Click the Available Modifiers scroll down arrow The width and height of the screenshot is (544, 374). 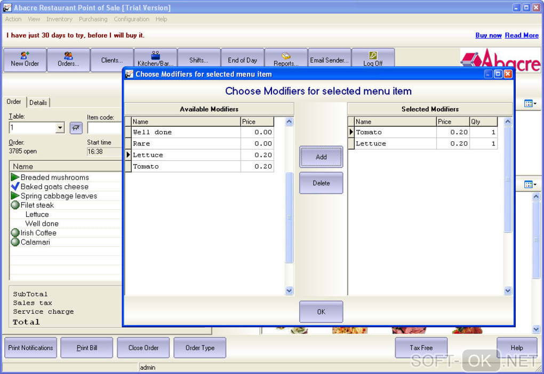289,290
